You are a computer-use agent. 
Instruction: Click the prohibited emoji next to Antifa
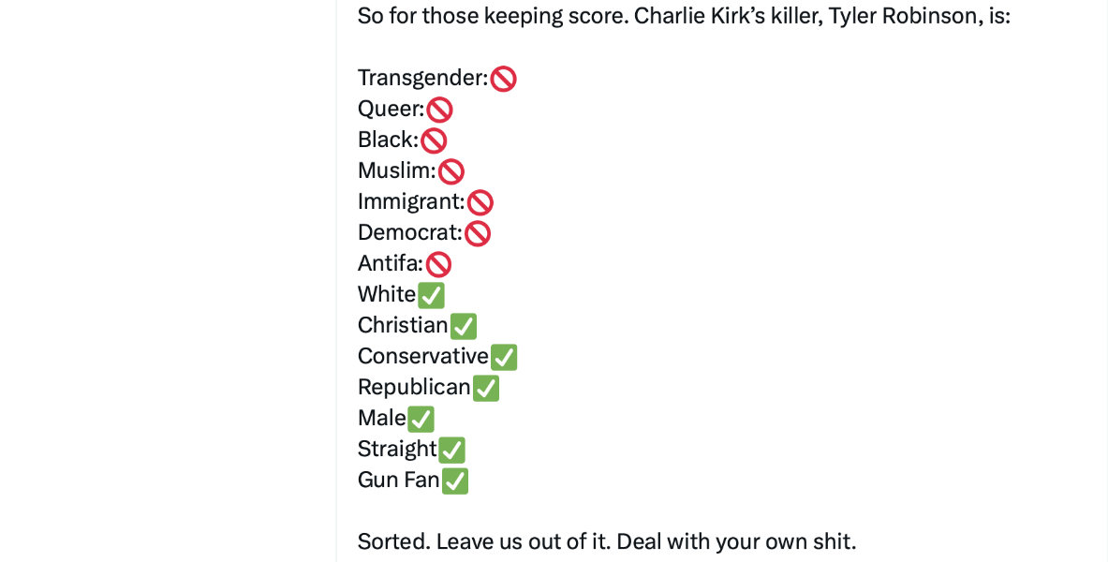438,264
